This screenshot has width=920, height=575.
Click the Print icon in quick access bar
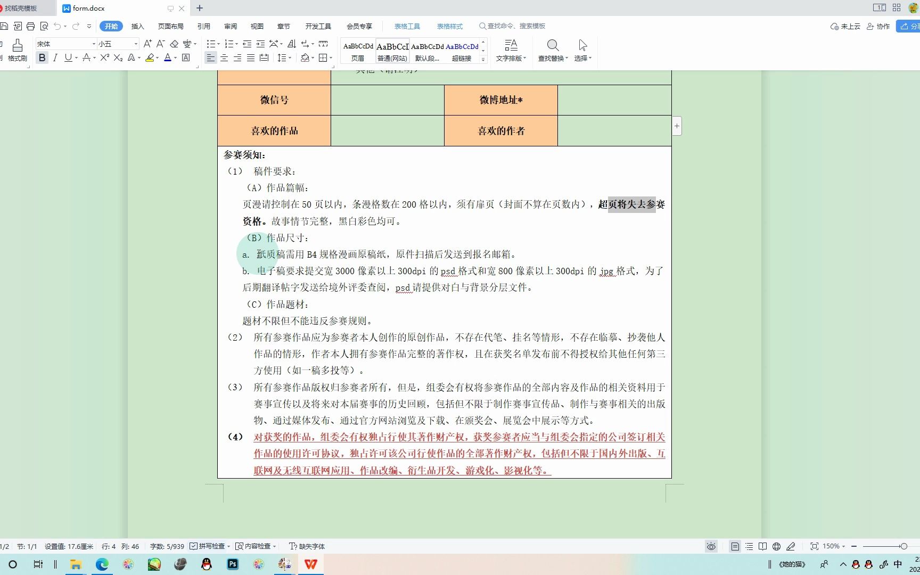click(x=30, y=26)
